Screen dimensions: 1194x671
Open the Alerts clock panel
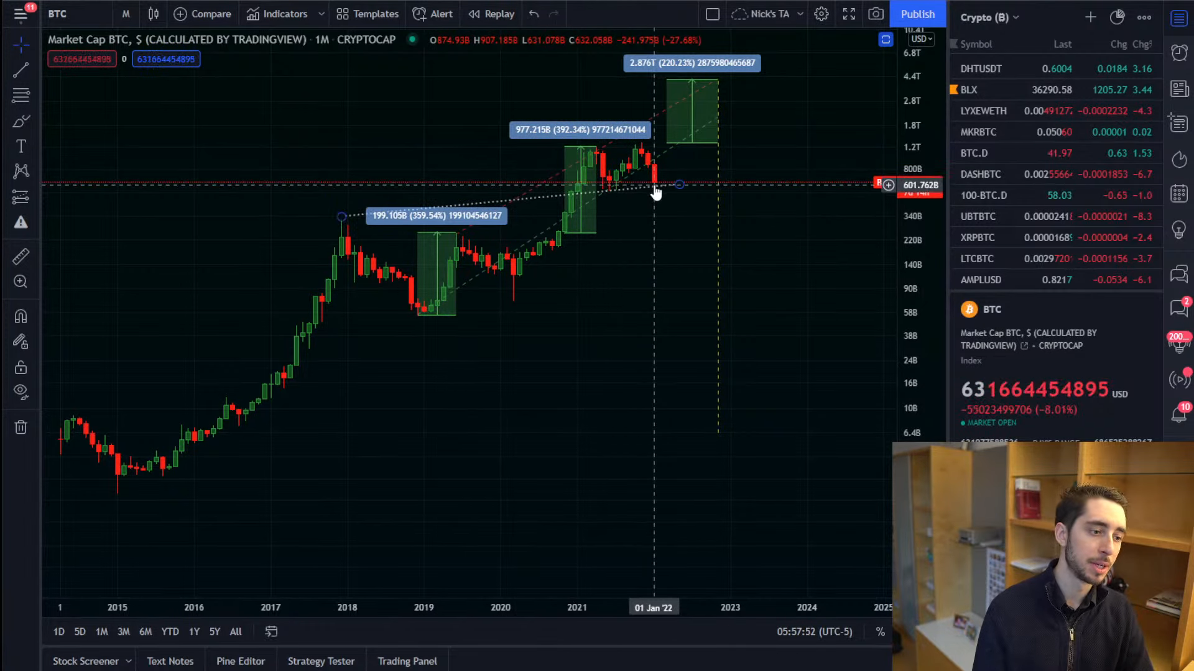tap(1179, 52)
